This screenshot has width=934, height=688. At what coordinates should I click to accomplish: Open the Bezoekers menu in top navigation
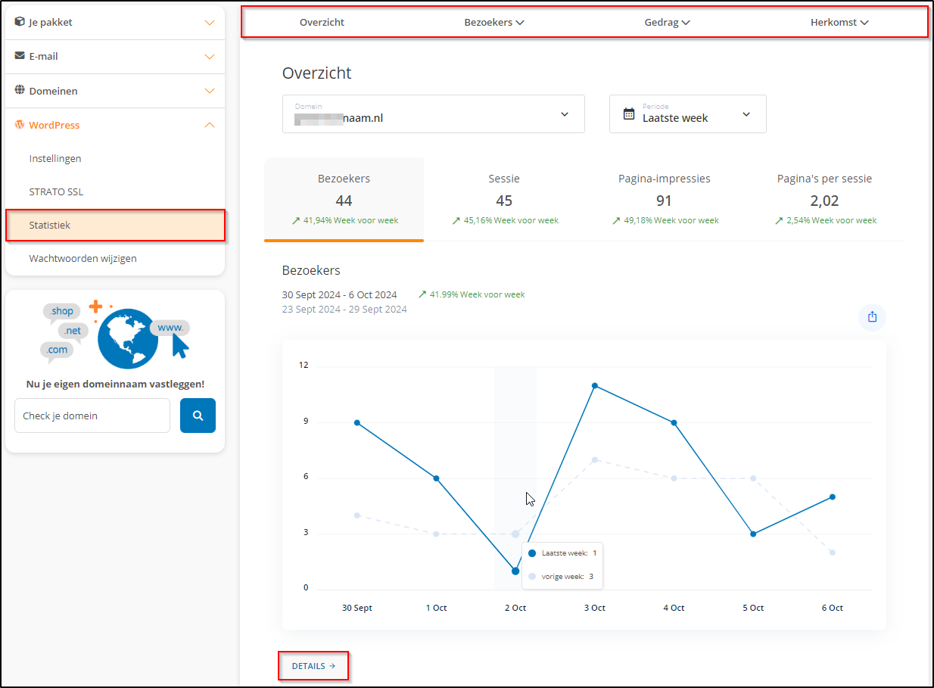point(493,23)
